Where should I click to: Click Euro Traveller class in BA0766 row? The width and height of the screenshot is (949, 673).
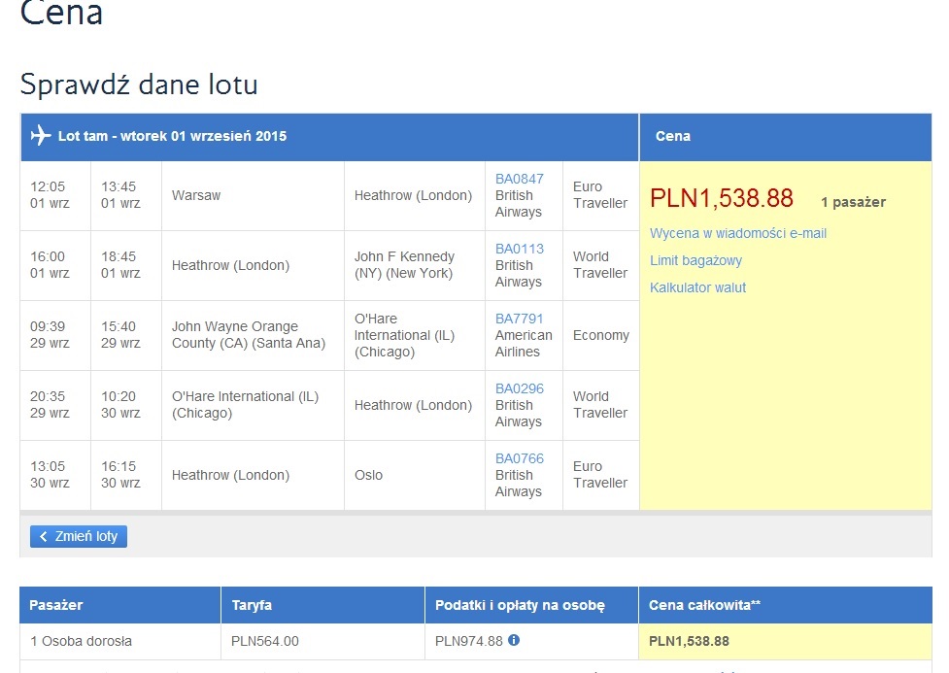[600, 475]
